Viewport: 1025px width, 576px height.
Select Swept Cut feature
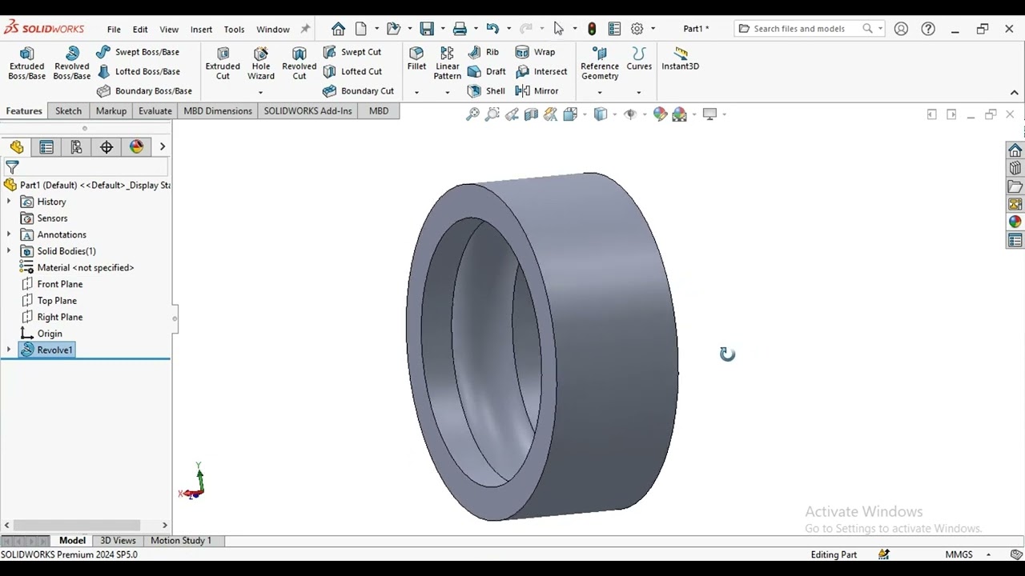click(352, 52)
